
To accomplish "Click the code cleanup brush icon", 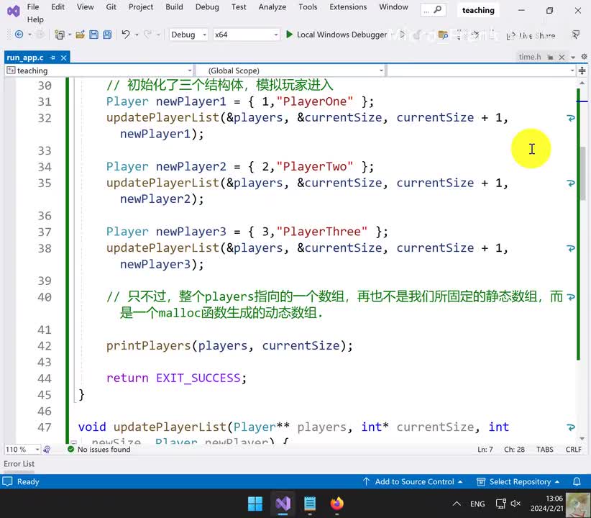I will [47, 450].
